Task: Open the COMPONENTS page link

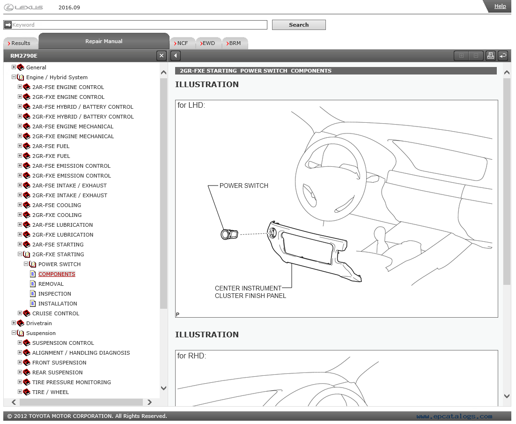Action: (57, 274)
